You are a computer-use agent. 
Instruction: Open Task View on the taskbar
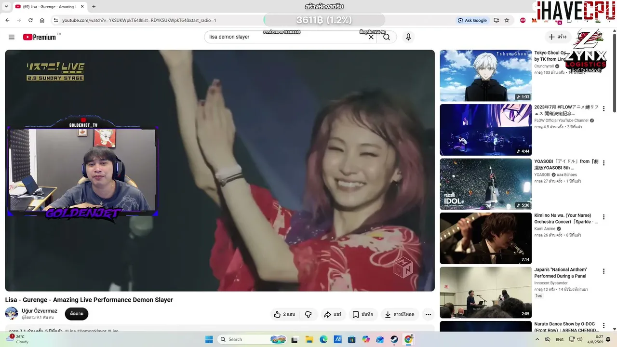tap(295, 339)
